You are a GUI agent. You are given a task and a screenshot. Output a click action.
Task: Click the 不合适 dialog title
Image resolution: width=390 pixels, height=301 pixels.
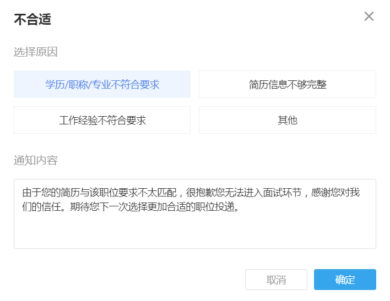point(32,20)
